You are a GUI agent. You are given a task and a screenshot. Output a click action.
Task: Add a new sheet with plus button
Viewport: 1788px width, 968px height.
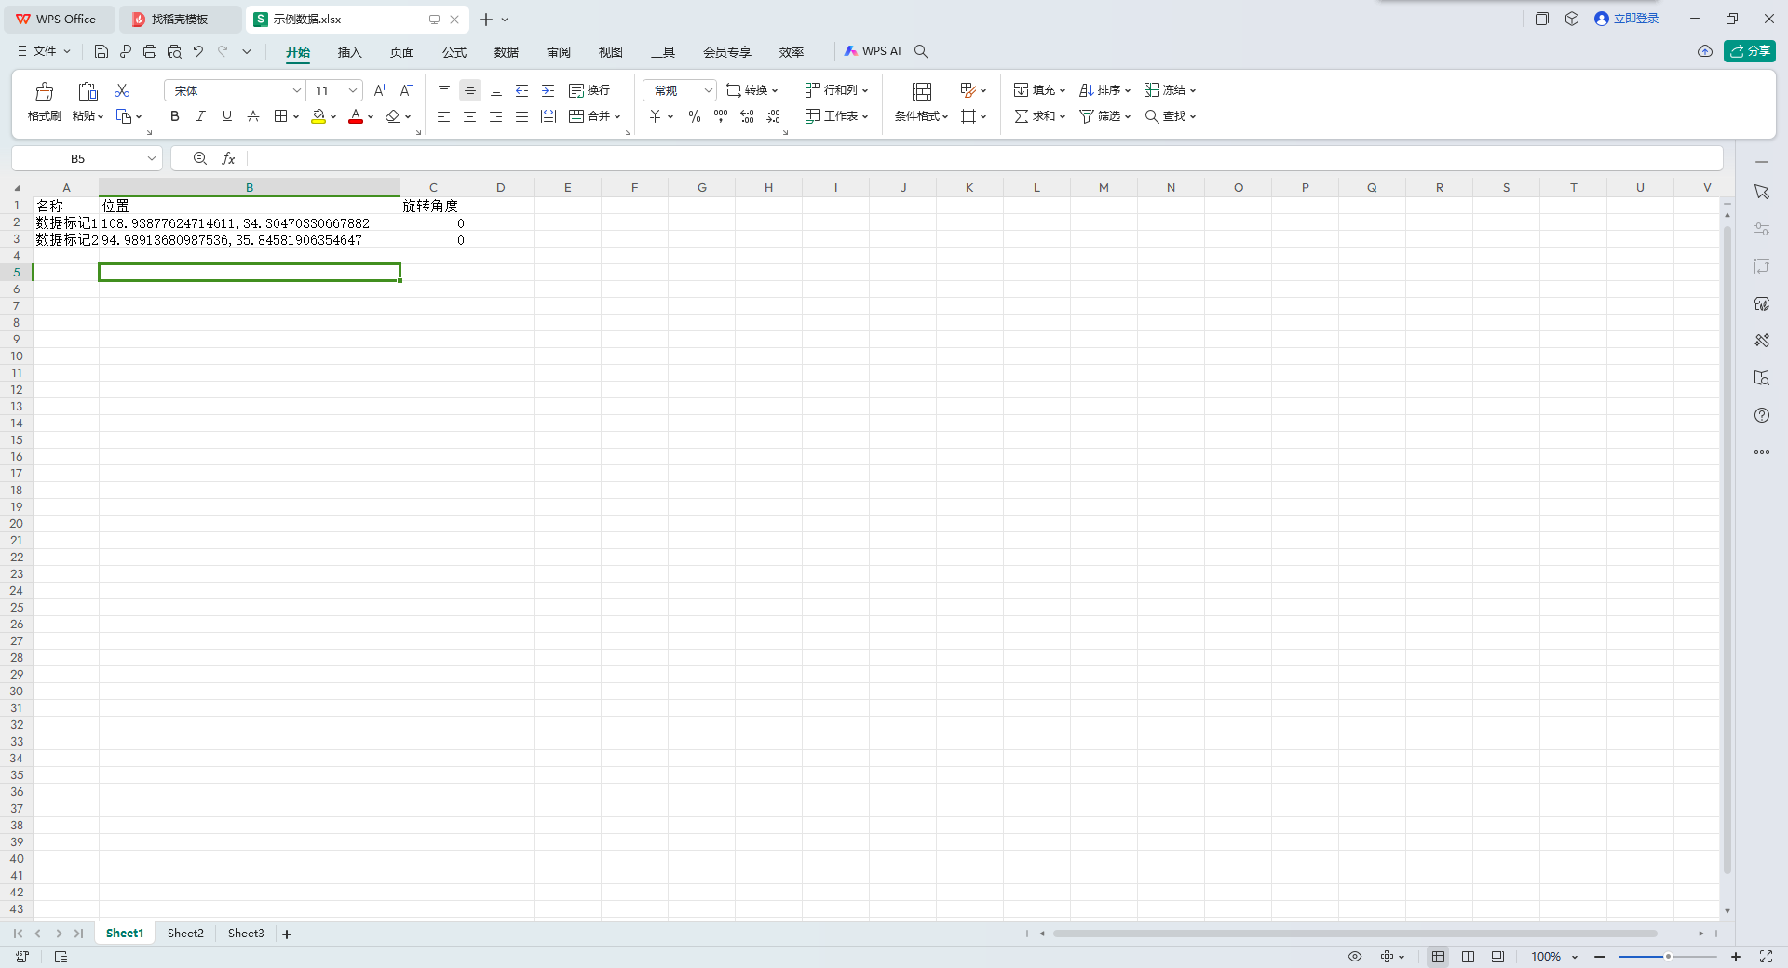coord(287,934)
